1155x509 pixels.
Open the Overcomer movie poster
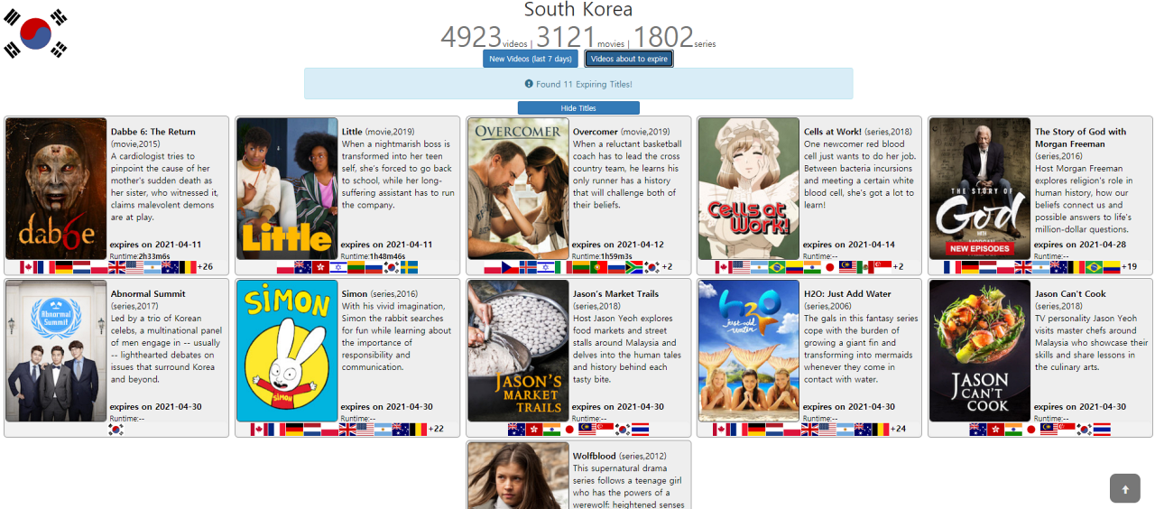[x=518, y=189]
